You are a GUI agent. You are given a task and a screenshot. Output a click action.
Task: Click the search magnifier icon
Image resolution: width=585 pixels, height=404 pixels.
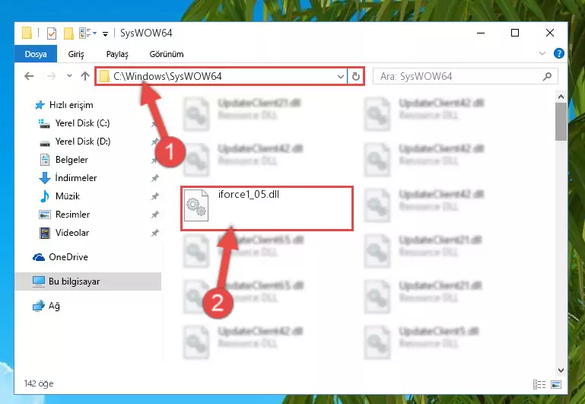pyautogui.click(x=547, y=77)
